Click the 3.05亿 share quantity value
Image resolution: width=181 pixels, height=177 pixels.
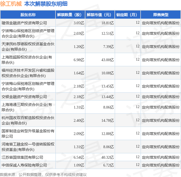pos(79,23)
